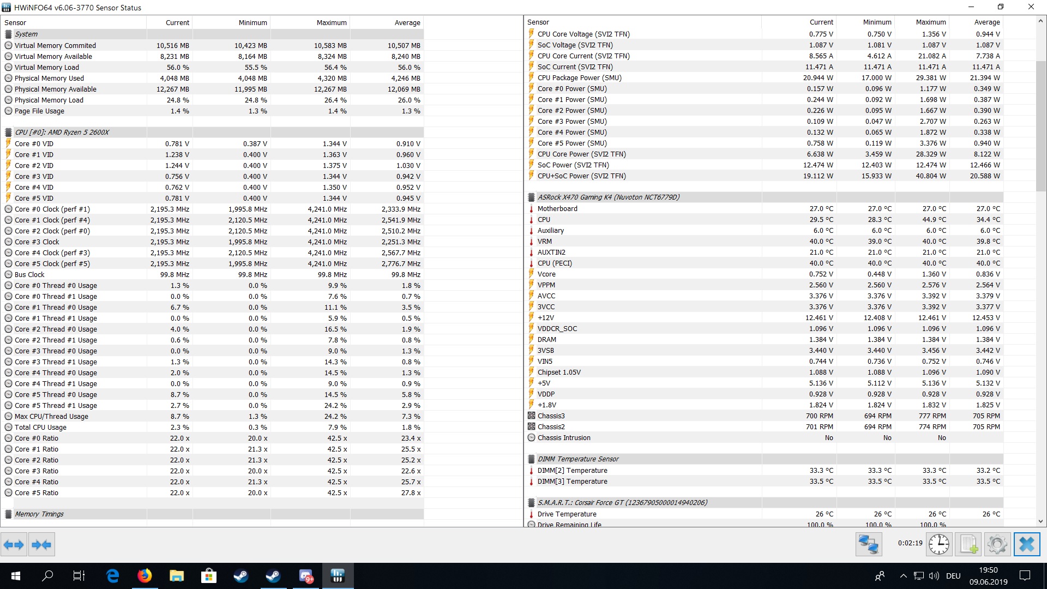Viewport: 1047px width, 589px height.
Task: Launch Firefox from the taskbar
Action: click(x=145, y=576)
